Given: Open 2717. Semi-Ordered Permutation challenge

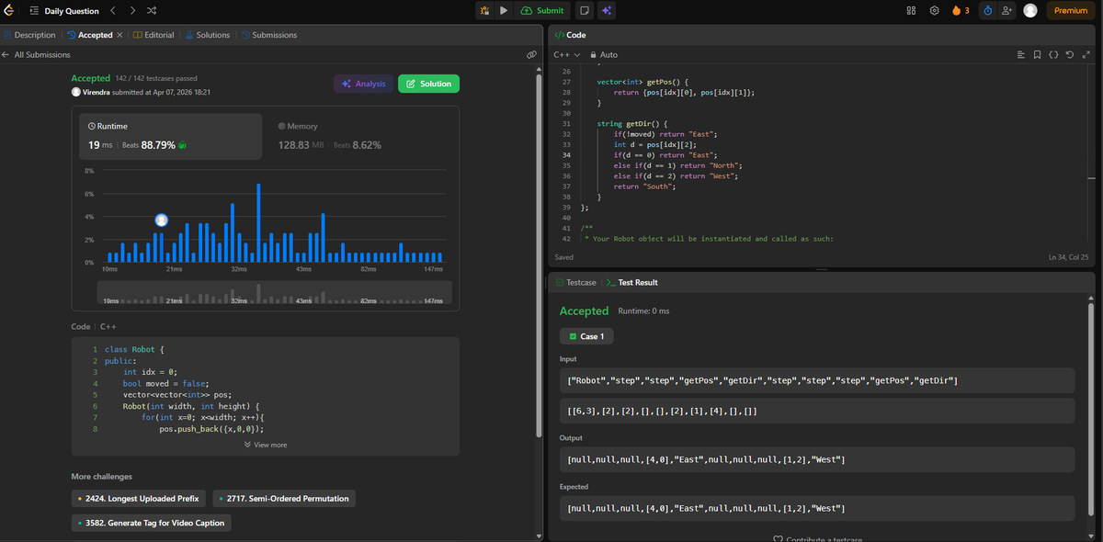Looking at the screenshot, I should [284, 498].
